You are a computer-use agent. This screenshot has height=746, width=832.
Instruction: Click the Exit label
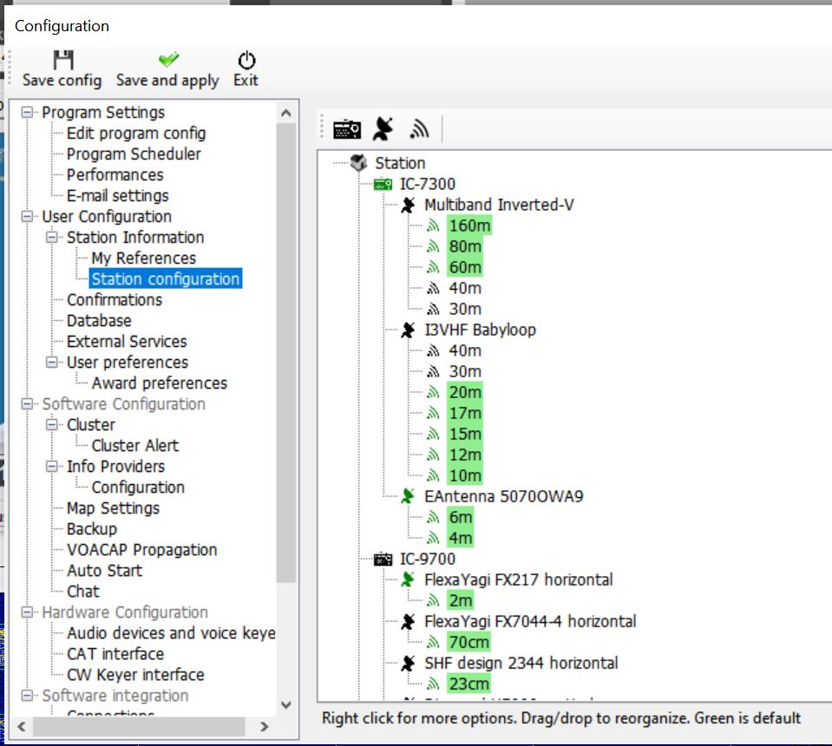(246, 81)
